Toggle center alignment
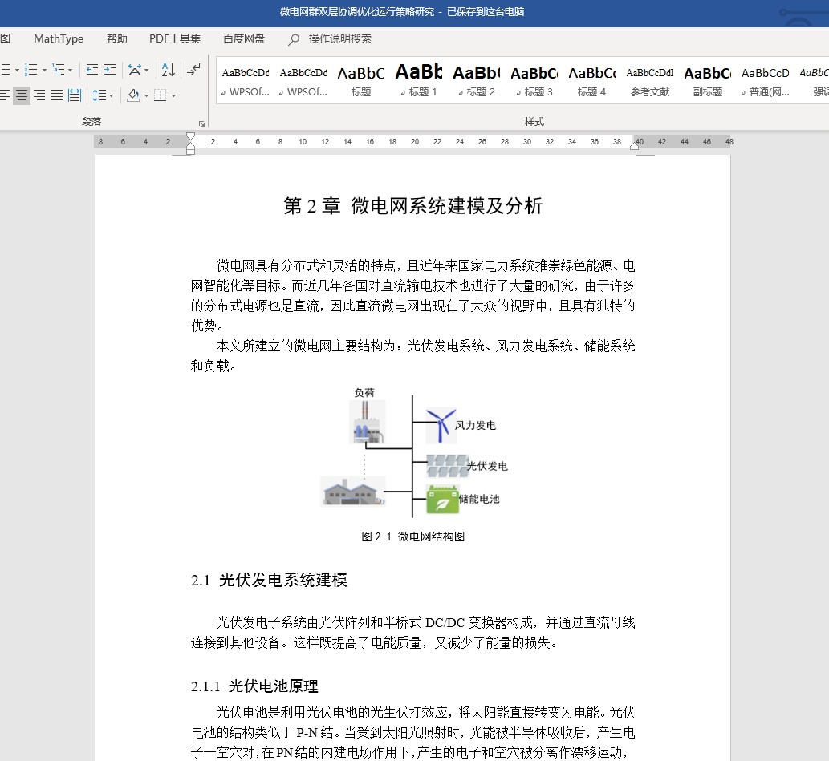The width and height of the screenshot is (829, 761). [x=22, y=95]
